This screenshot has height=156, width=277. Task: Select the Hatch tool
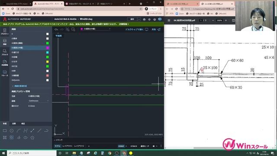coord(5,137)
